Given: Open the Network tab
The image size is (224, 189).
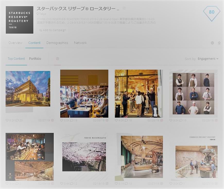Looking at the screenshot, I should click(80, 43).
